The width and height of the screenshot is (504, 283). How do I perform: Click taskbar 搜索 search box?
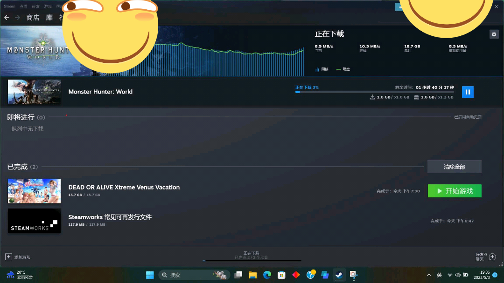pyautogui.click(x=194, y=275)
